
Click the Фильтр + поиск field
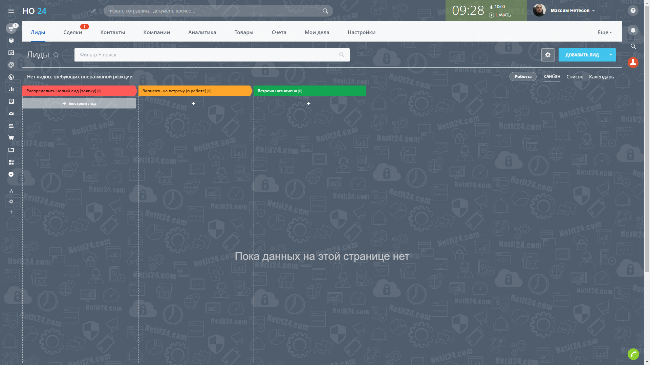pyautogui.click(x=207, y=55)
